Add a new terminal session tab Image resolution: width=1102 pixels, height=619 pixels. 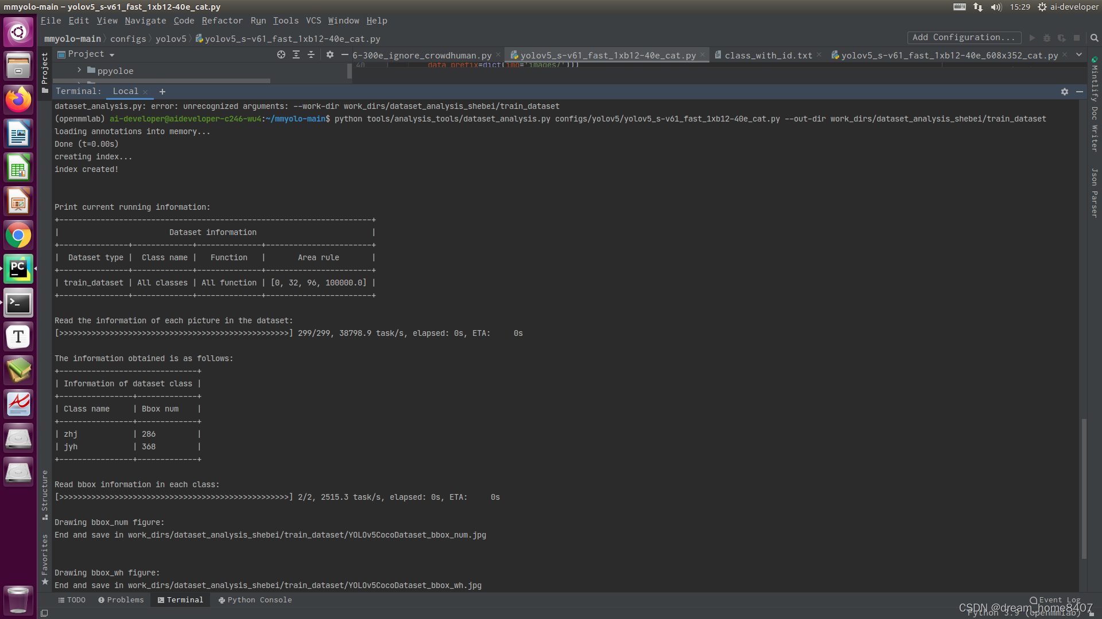pos(162,92)
